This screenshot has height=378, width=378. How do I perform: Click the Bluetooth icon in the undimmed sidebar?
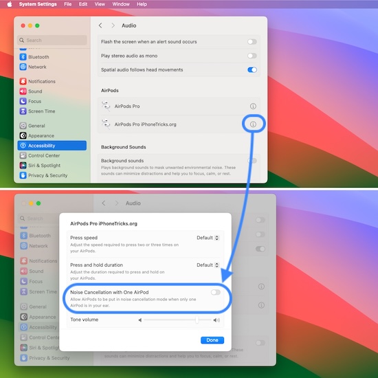[x=23, y=57]
